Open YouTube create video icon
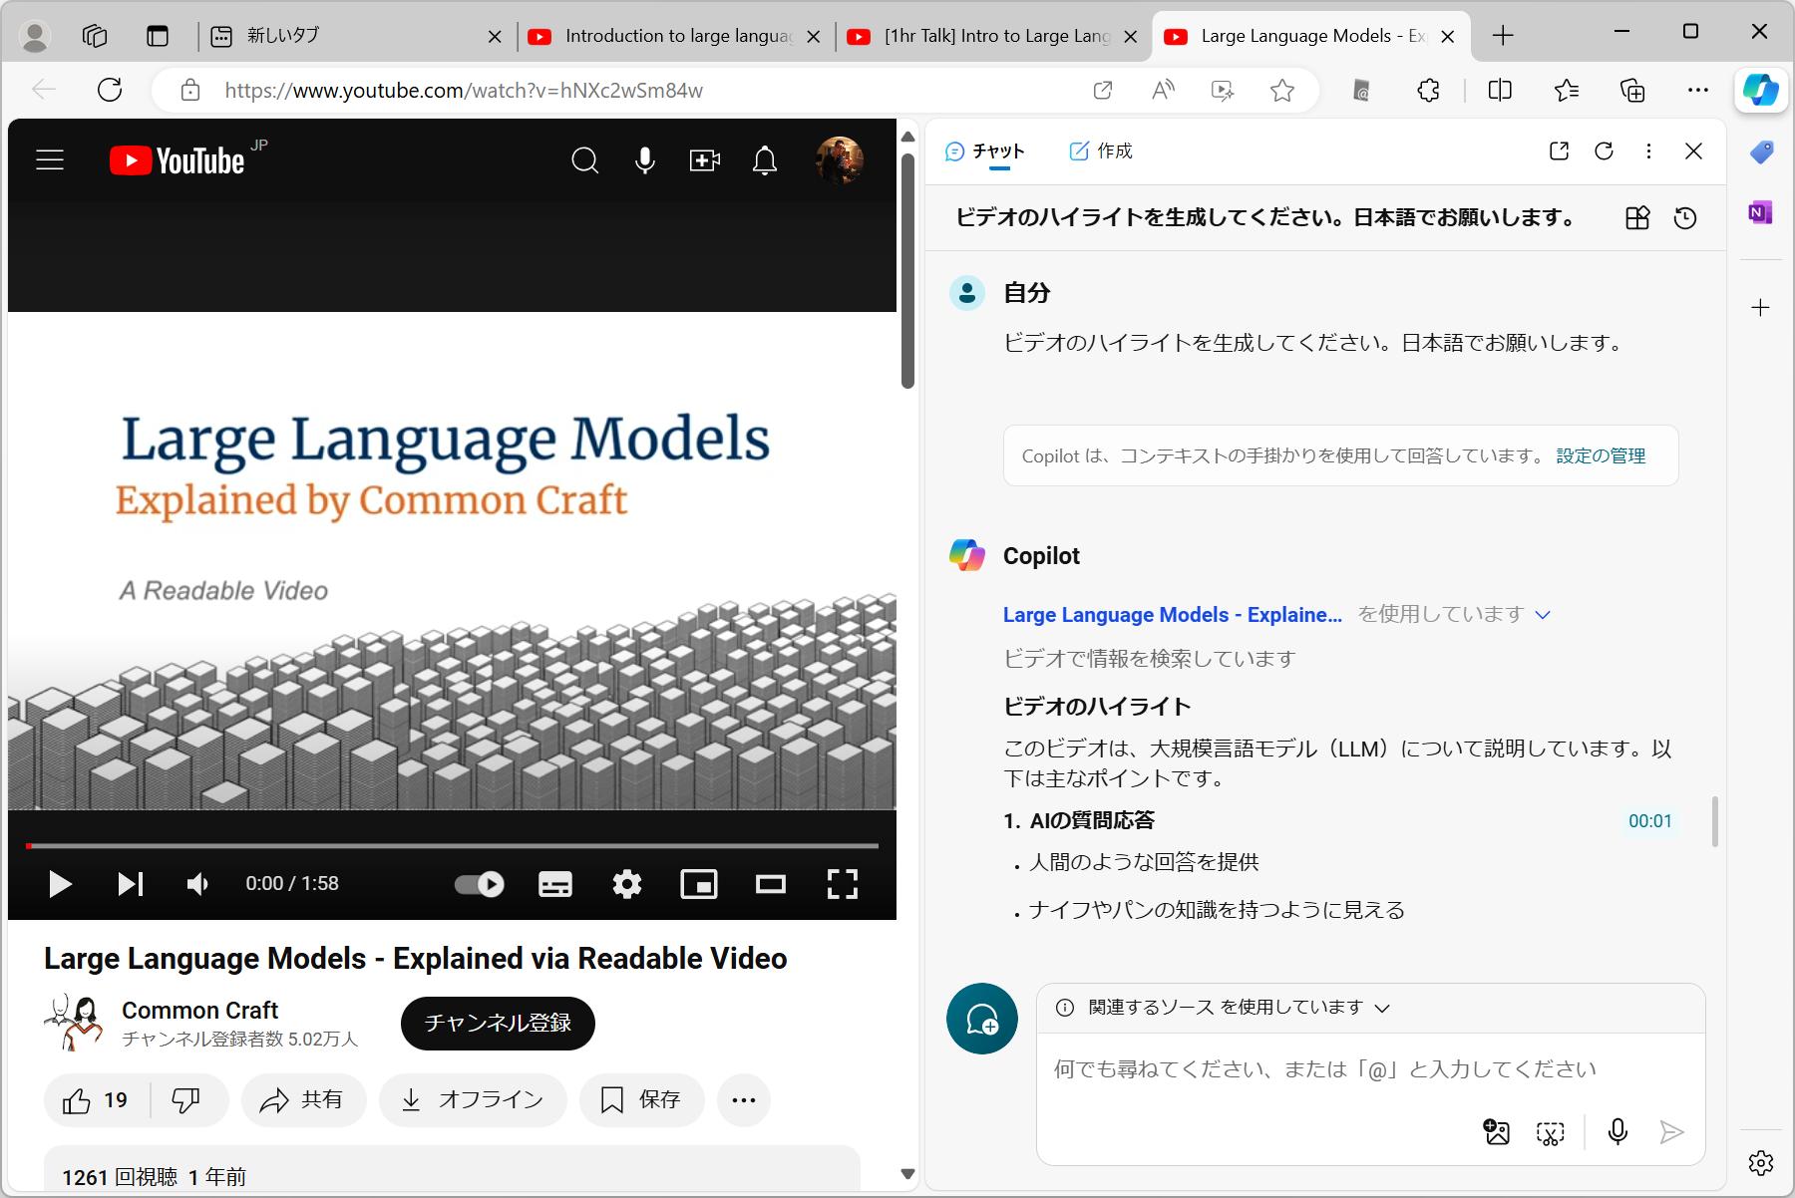 point(705,160)
